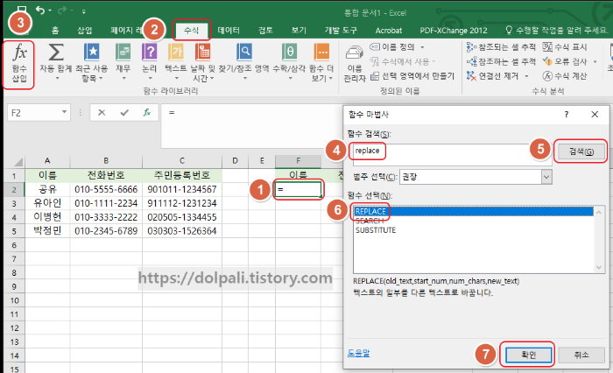Open the Acrobat ribbon tab

389,30
